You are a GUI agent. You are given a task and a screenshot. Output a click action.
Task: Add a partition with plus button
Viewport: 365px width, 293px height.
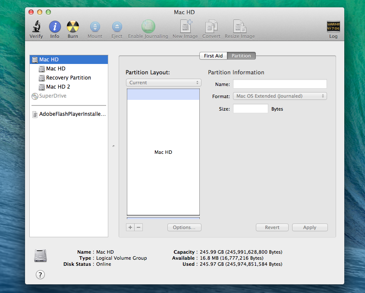(130, 227)
